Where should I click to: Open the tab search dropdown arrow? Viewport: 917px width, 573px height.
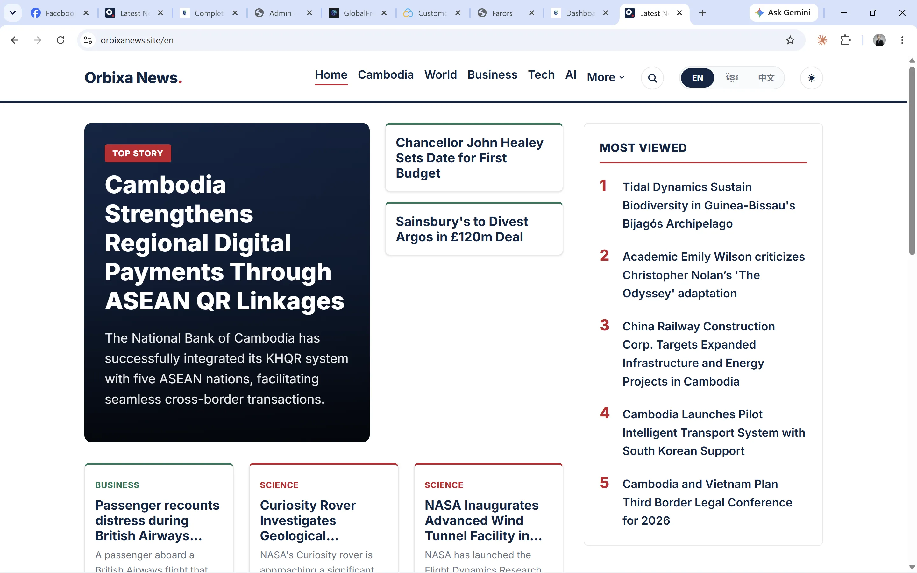(12, 13)
